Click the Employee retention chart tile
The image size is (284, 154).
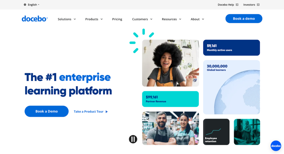pos(216,132)
